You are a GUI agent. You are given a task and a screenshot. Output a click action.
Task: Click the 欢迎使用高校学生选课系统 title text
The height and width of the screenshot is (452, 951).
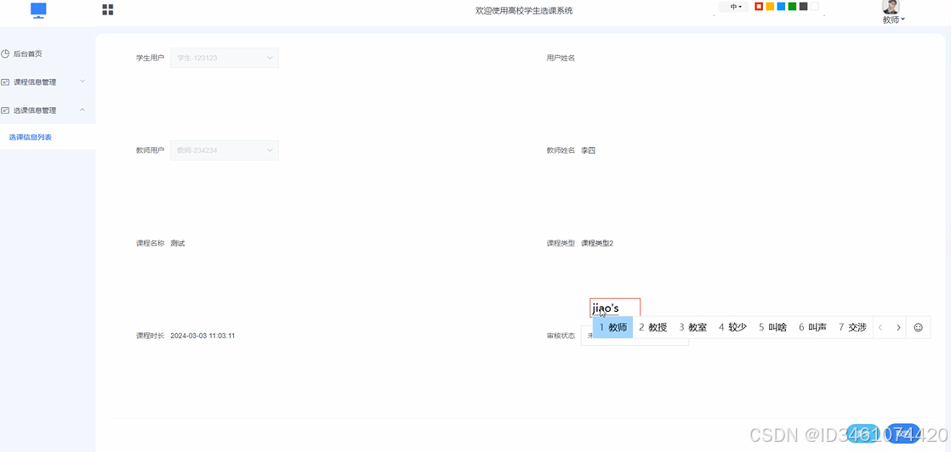tap(524, 10)
